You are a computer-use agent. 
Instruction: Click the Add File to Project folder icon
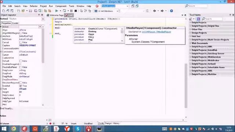(x=46, y=11)
